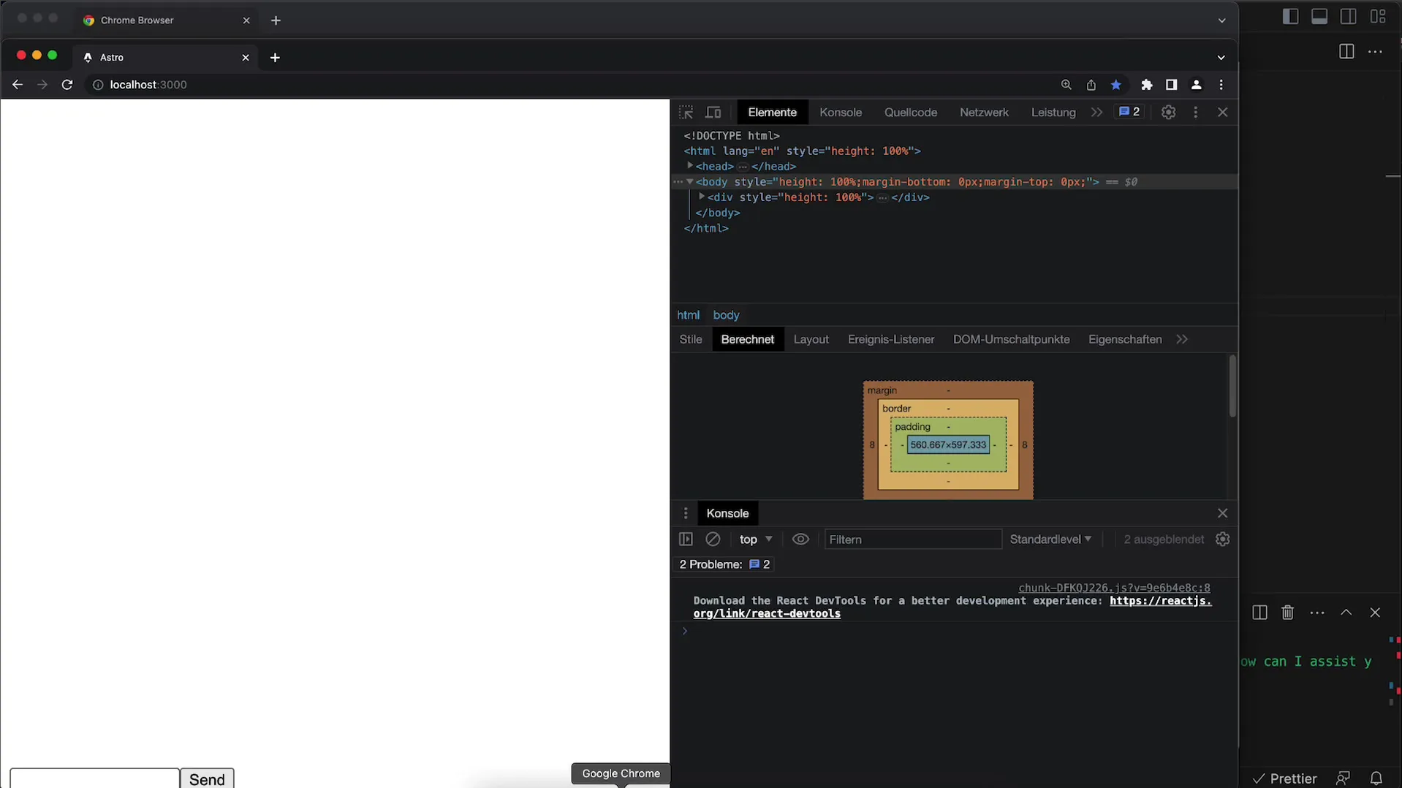
Task: Show more DevTools tabs chevron
Action: click(x=1096, y=113)
